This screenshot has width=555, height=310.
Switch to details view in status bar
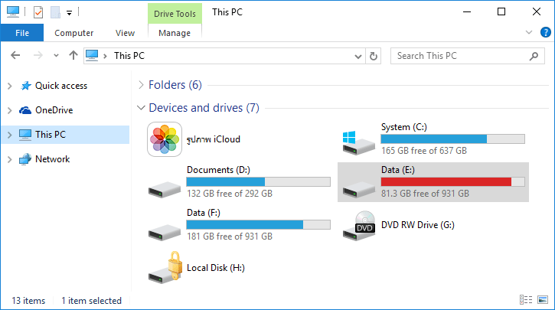pyautogui.click(x=526, y=300)
